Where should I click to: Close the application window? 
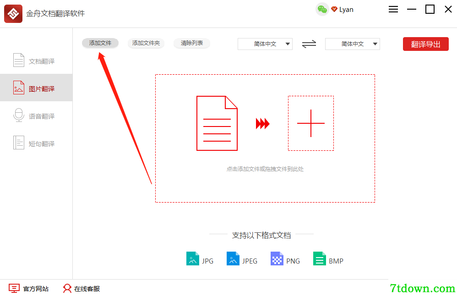448,9
